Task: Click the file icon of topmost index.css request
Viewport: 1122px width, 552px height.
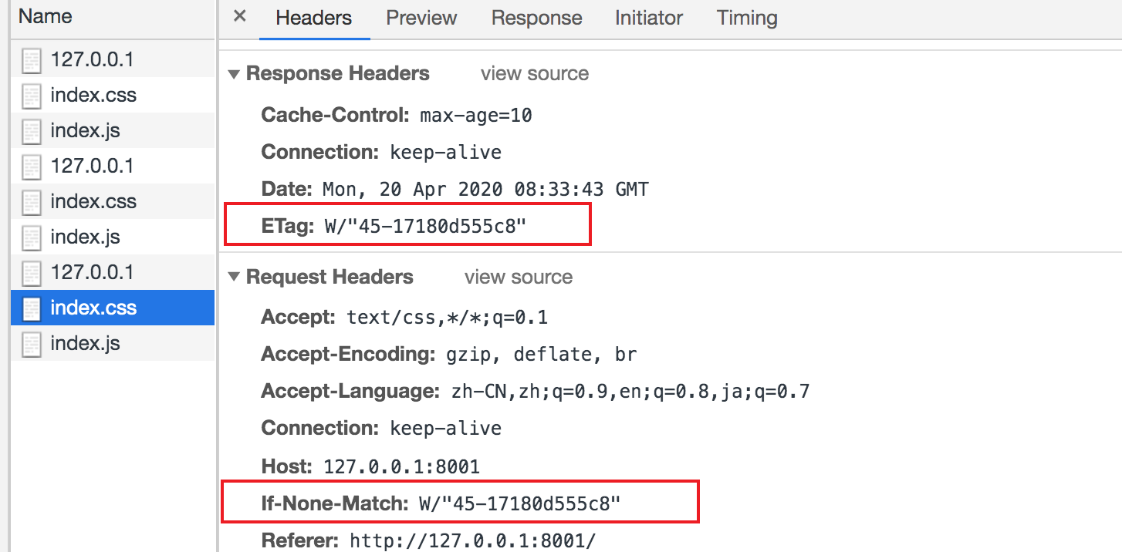Action: point(32,96)
